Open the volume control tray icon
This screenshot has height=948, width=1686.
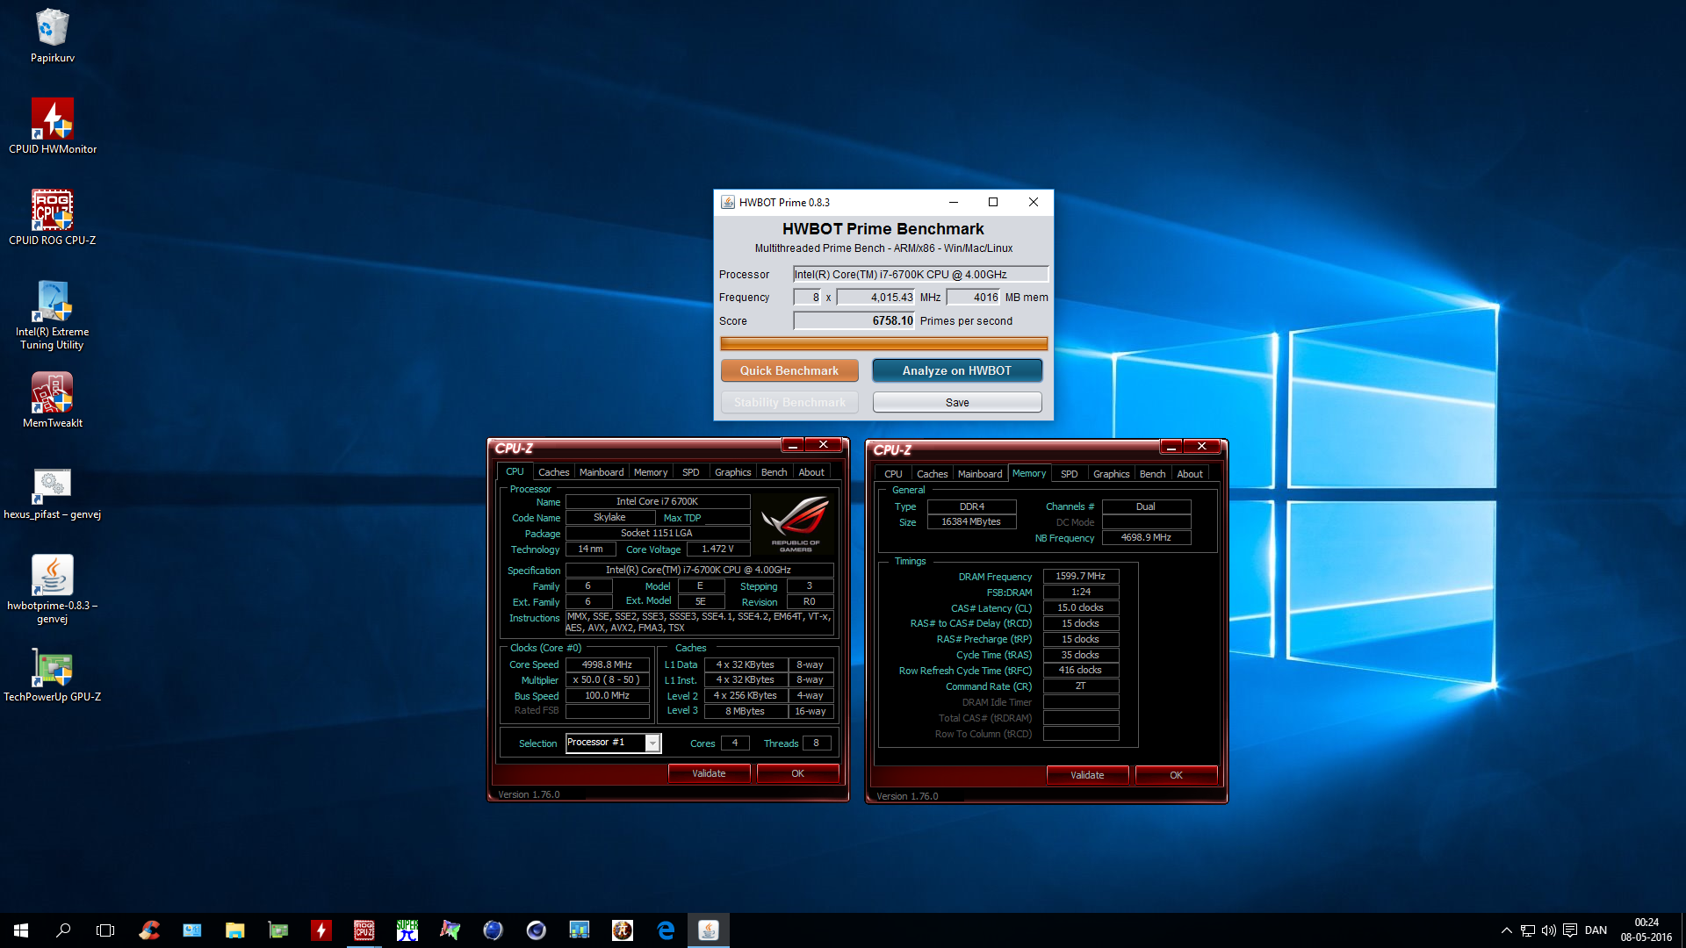(x=1549, y=930)
